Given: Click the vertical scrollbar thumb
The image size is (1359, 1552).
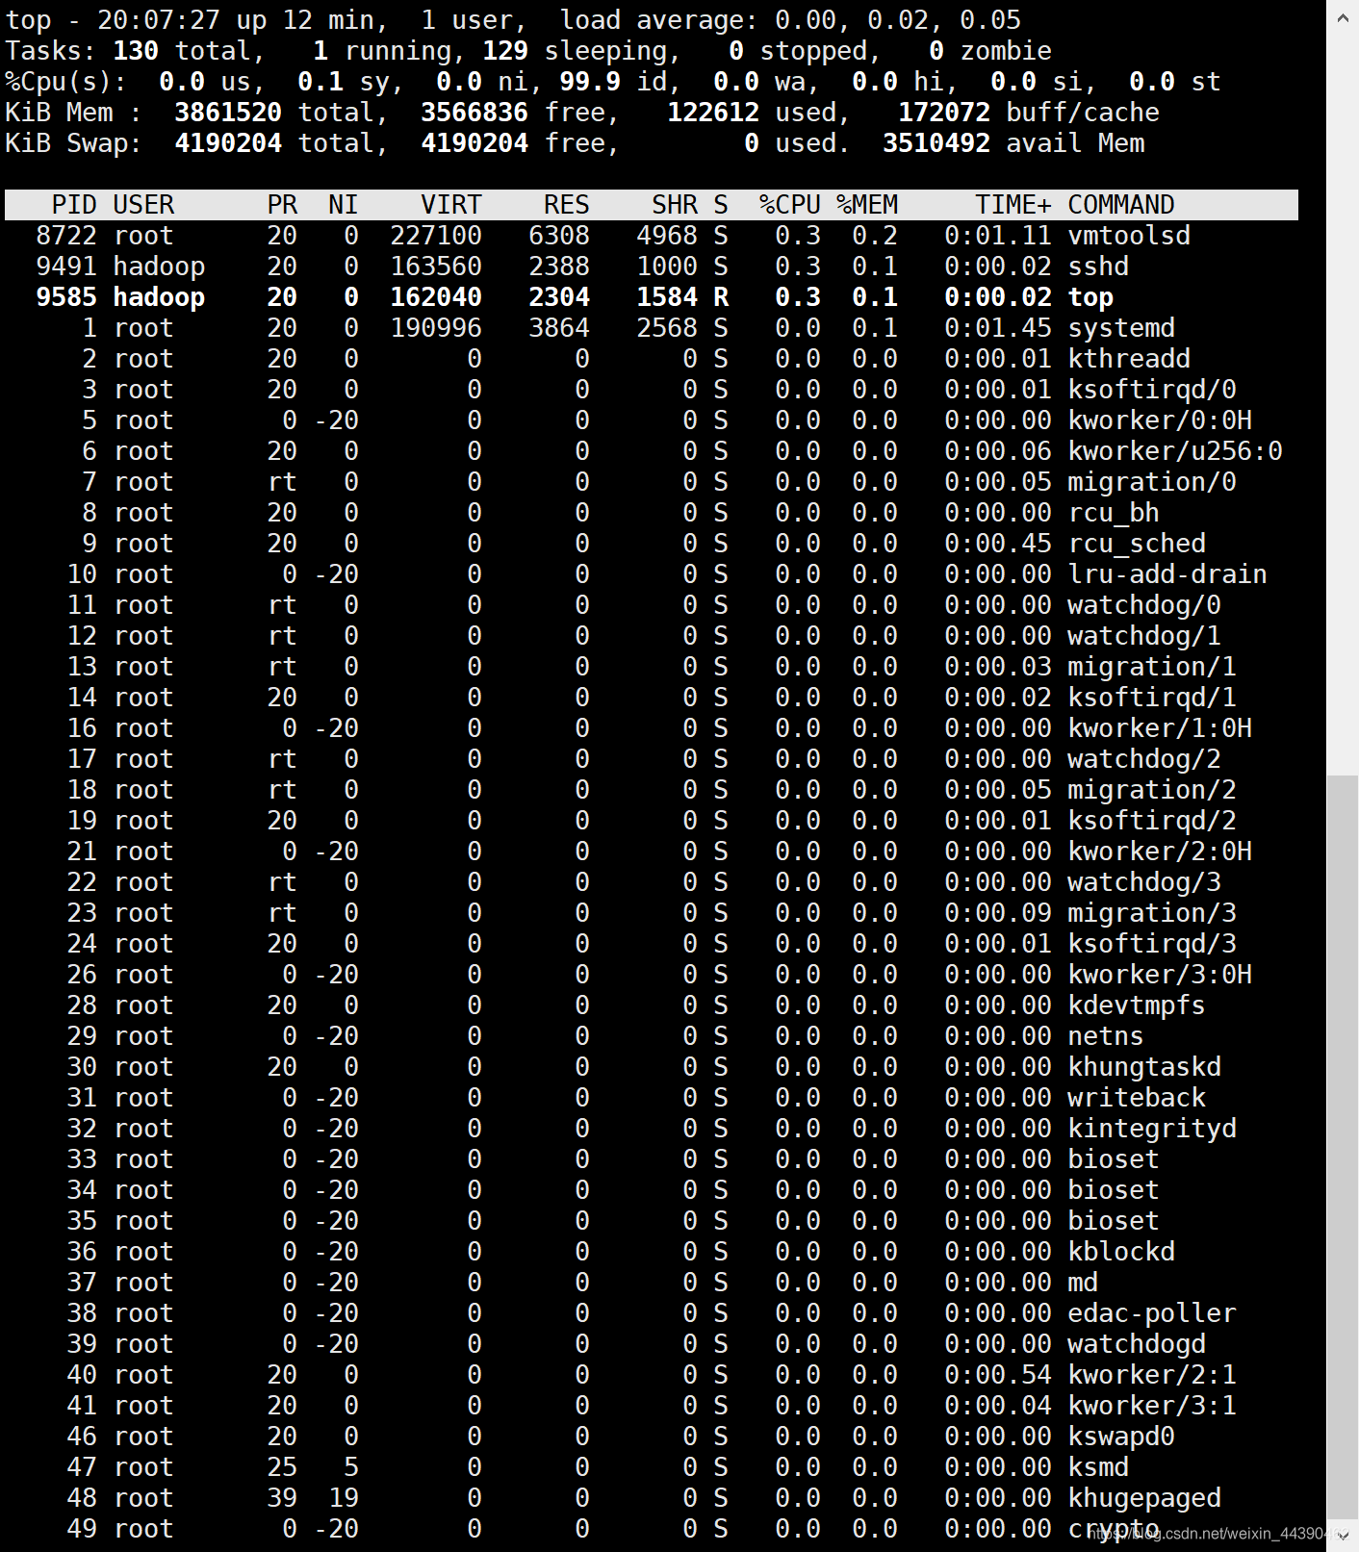Looking at the screenshot, I should (1342, 1148).
